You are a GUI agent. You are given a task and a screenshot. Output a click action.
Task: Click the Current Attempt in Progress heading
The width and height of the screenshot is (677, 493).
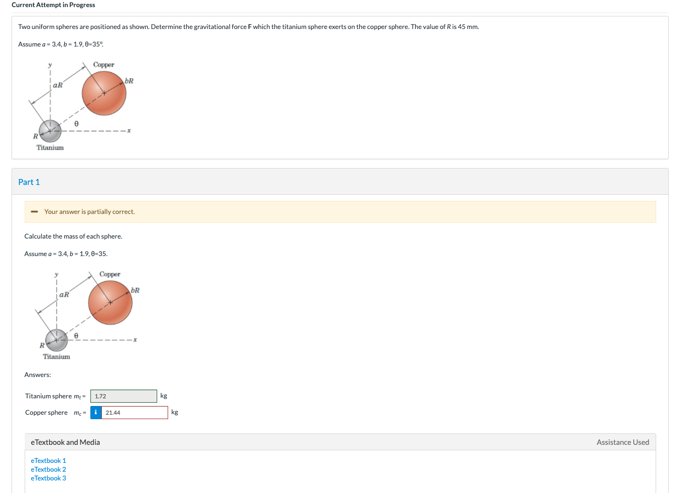coord(53,5)
